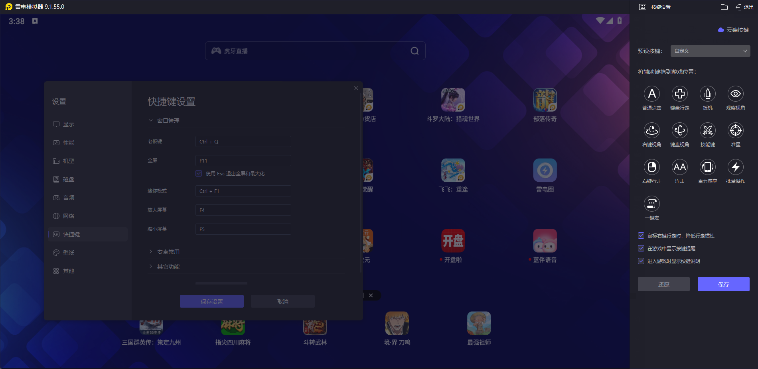Open the 音频 settings tab
This screenshot has width=758, height=369.
[x=88, y=198]
